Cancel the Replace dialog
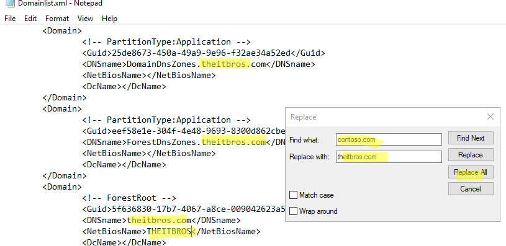 (x=471, y=189)
